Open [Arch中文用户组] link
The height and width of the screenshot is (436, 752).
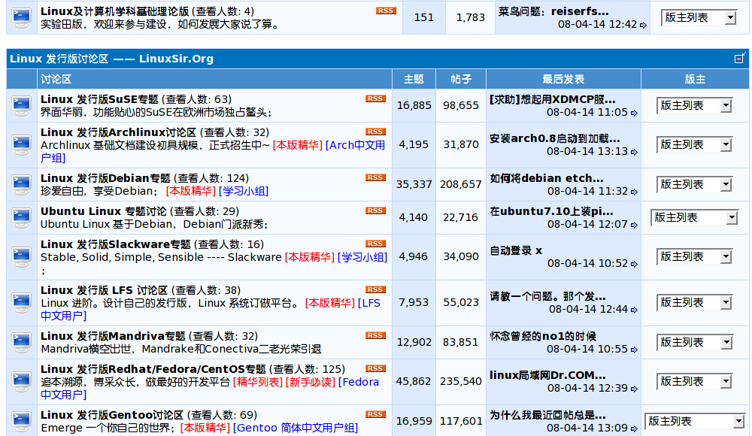[x=355, y=145]
